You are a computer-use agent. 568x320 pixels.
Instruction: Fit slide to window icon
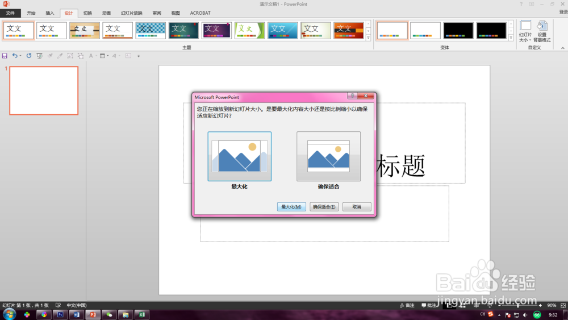(x=563, y=305)
